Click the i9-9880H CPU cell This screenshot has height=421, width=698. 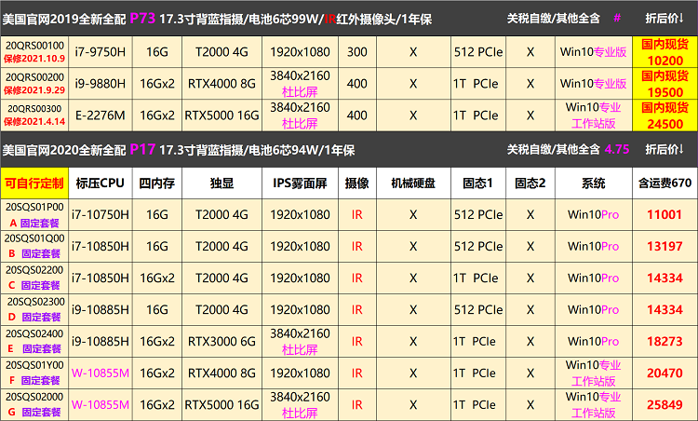point(101,84)
